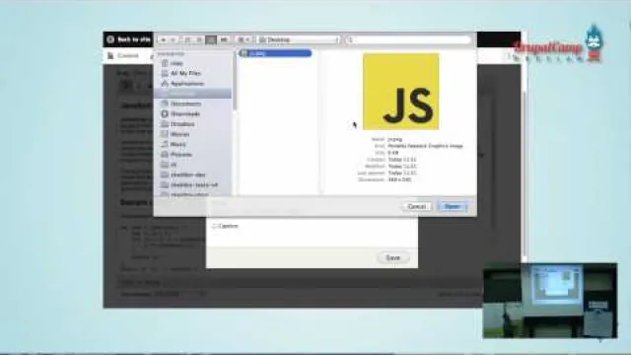Go forward with the right arrow

pyautogui.click(x=174, y=39)
